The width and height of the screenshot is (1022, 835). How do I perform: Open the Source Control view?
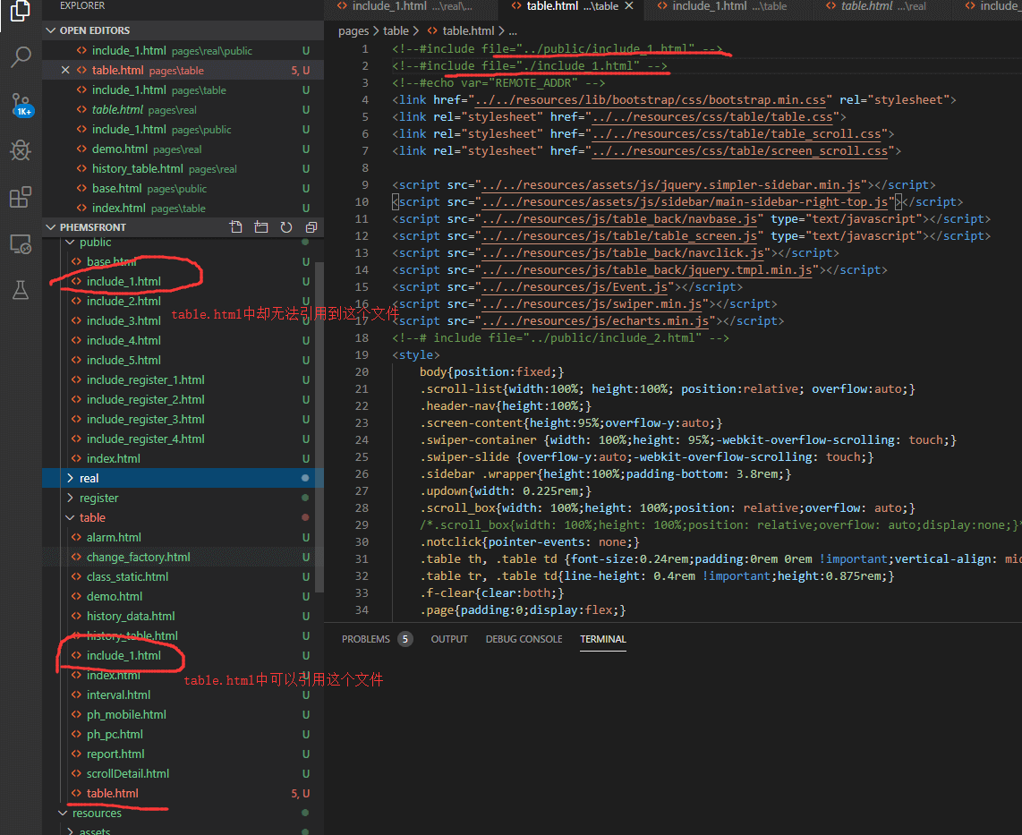pos(21,104)
